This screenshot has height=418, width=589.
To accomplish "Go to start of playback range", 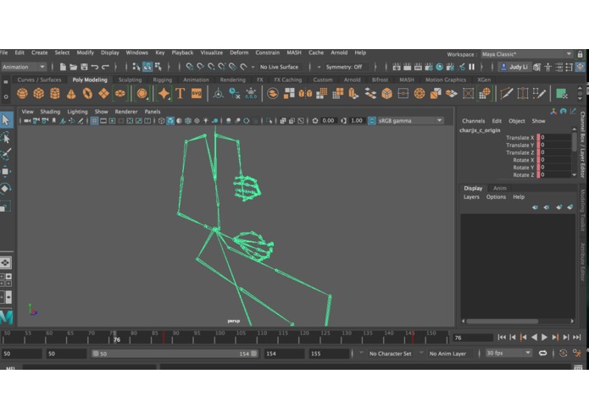I will click(502, 338).
